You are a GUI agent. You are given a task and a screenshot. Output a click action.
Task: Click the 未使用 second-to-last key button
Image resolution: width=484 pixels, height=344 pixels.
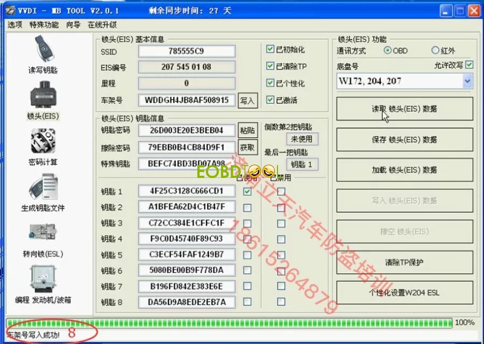tap(302, 139)
